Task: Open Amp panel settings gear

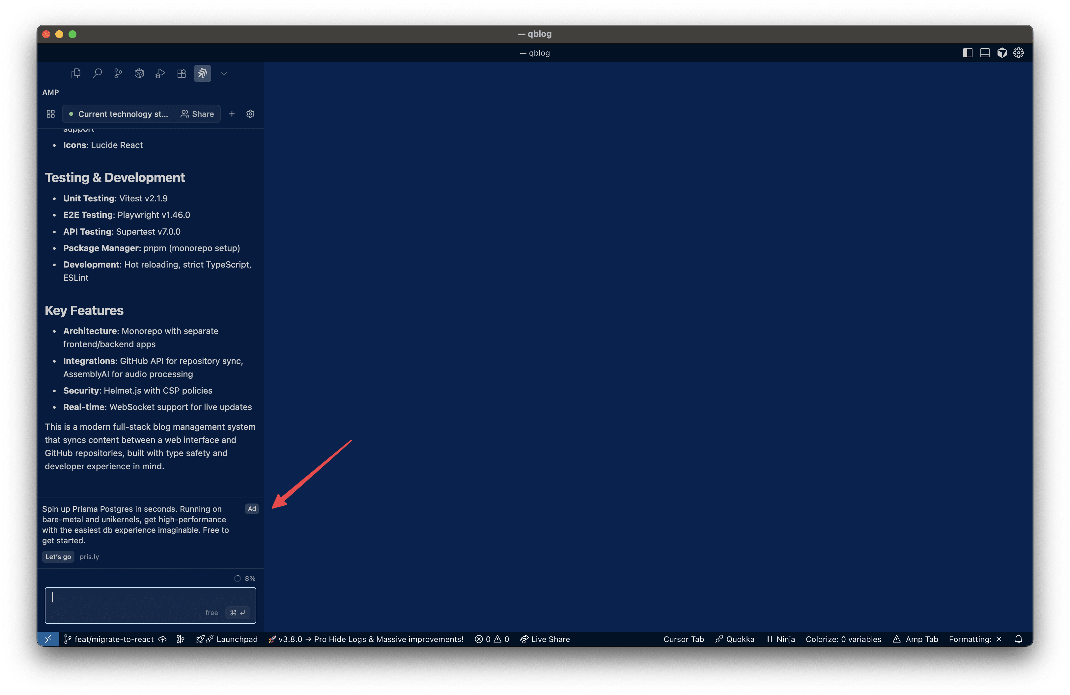Action: click(250, 114)
